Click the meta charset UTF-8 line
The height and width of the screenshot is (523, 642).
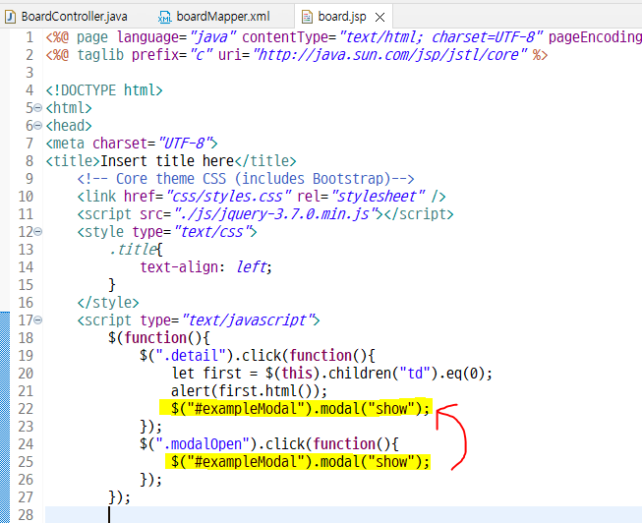click(x=132, y=144)
